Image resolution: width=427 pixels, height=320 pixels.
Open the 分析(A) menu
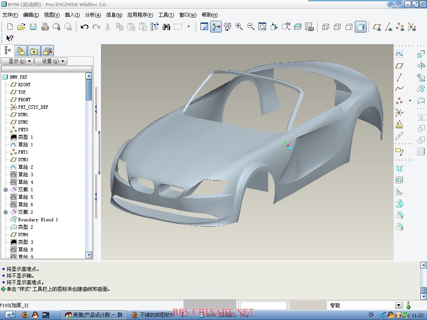[x=93, y=15]
